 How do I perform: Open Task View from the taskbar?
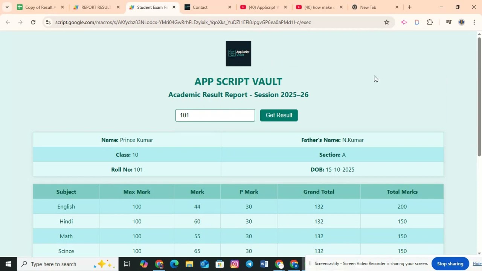pyautogui.click(x=127, y=264)
